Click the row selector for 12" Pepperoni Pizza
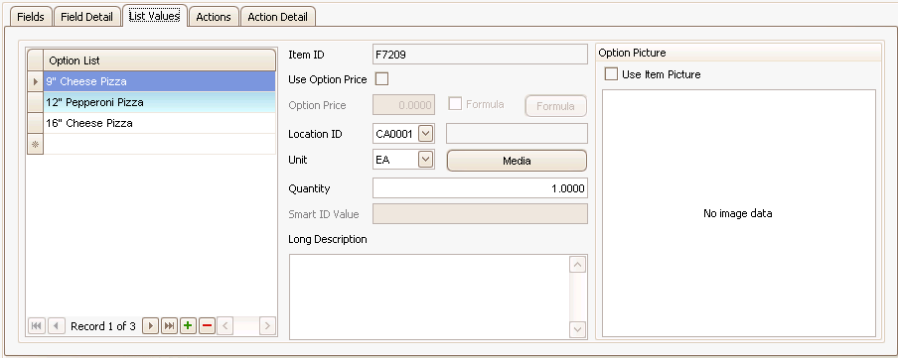 [x=36, y=103]
